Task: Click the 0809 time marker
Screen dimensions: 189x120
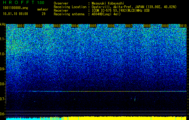Action: coord(165,26)
